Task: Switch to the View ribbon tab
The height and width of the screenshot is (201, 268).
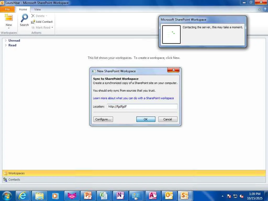Action: coord(37,9)
